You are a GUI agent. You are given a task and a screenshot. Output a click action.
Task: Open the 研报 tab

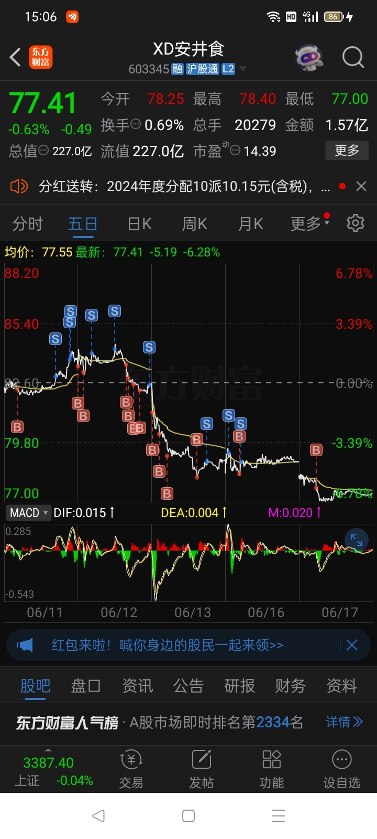pos(240,686)
